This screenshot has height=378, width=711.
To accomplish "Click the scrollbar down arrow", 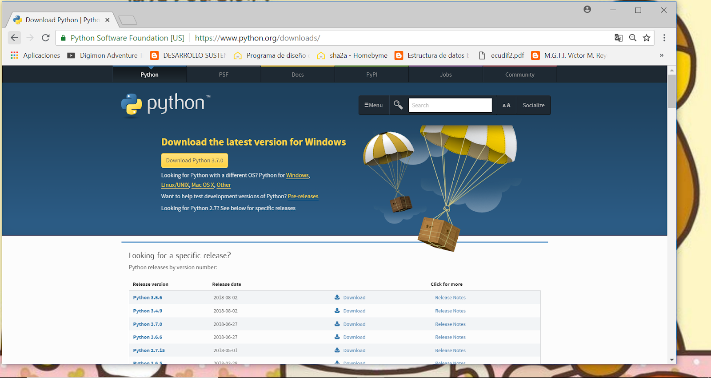I will (671, 360).
